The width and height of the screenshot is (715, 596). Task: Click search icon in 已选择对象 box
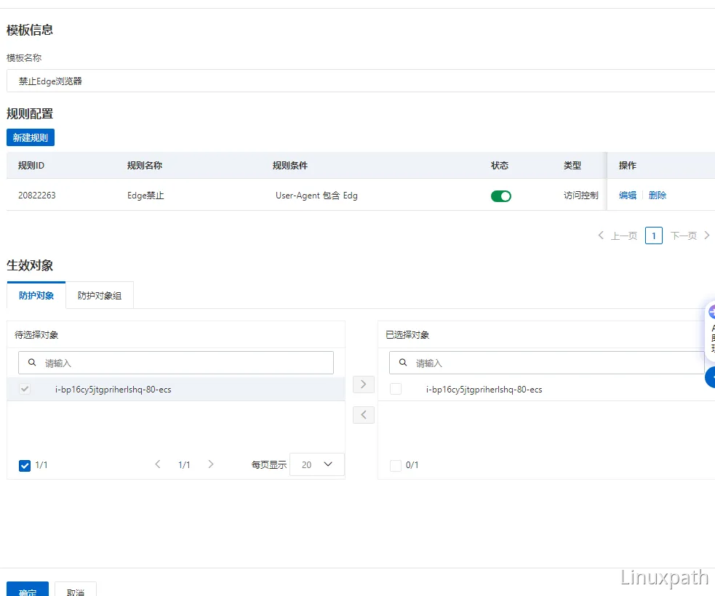[403, 363]
